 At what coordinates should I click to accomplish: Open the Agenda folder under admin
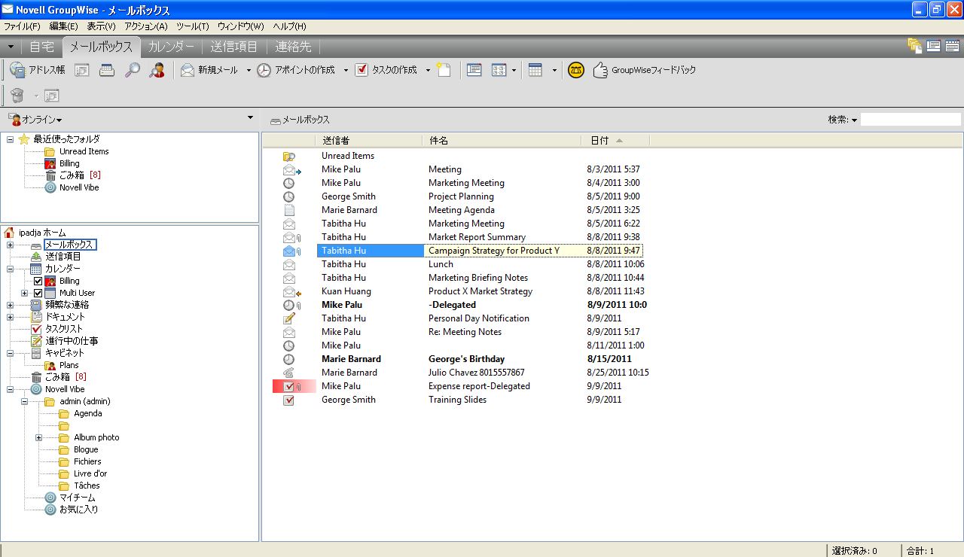coord(87,413)
